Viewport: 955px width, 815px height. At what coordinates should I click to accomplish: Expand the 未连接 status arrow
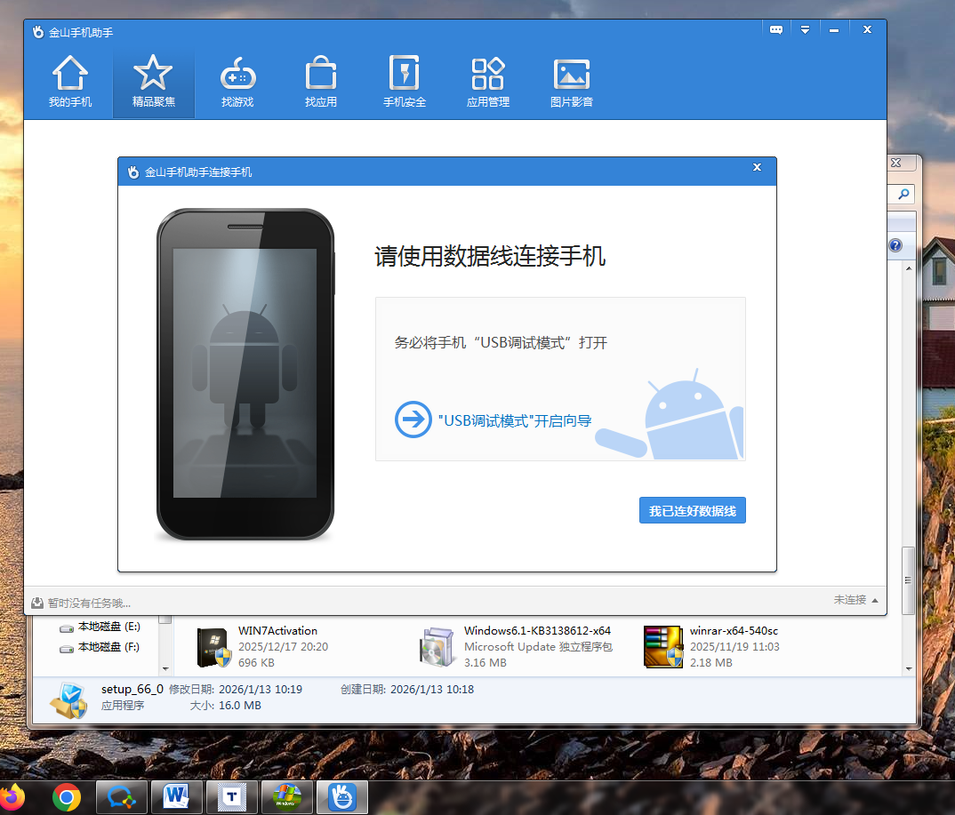875,600
